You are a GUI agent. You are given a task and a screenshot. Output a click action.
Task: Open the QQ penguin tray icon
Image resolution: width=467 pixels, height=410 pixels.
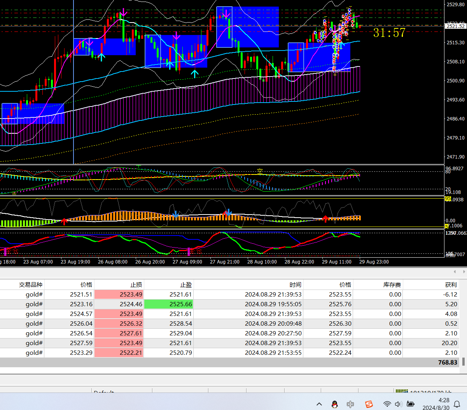coord(334,404)
